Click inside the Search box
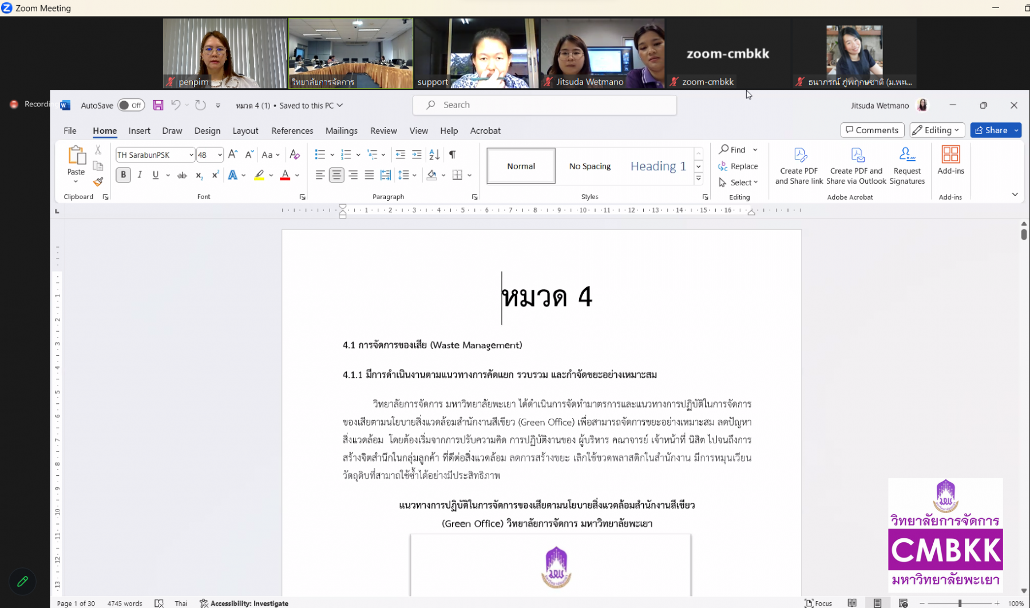Image resolution: width=1030 pixels, height=608 pixels. click(x=544, y=105)
